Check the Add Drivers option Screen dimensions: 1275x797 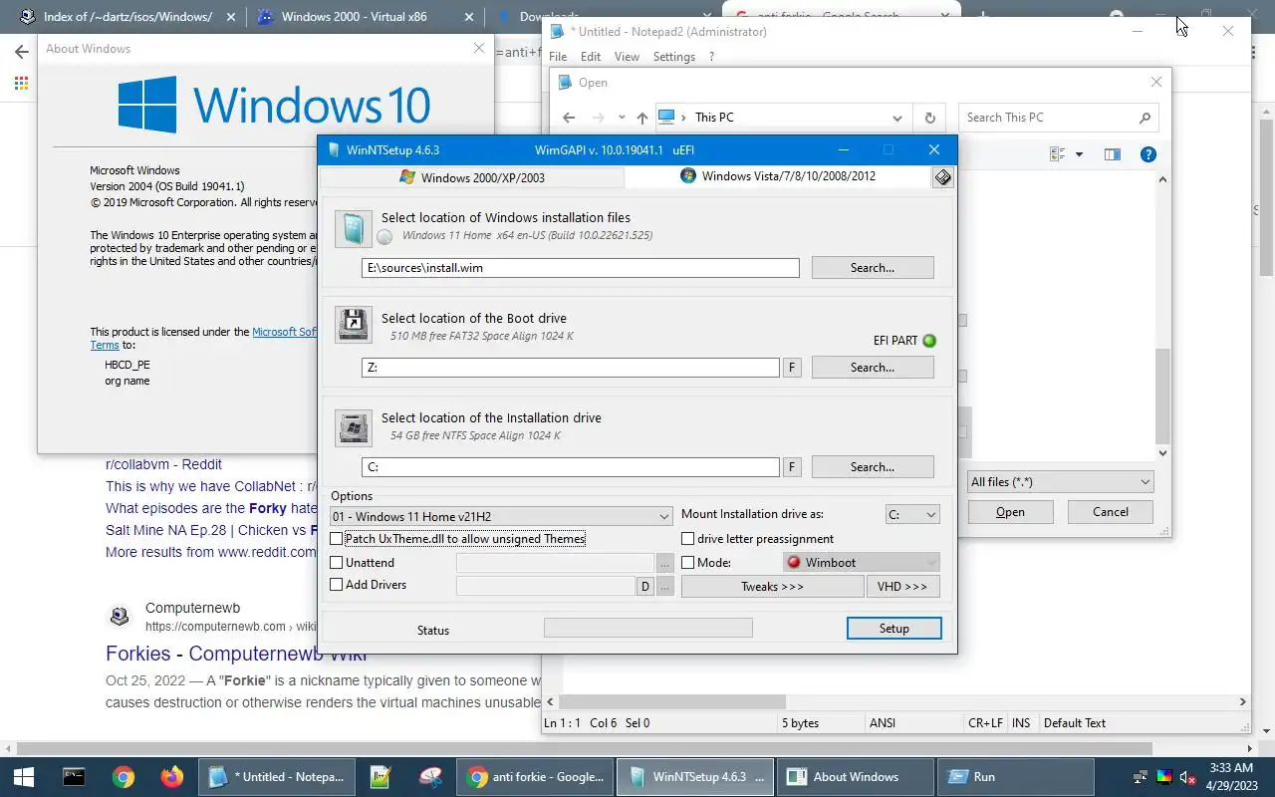click(x=337, y=585)
